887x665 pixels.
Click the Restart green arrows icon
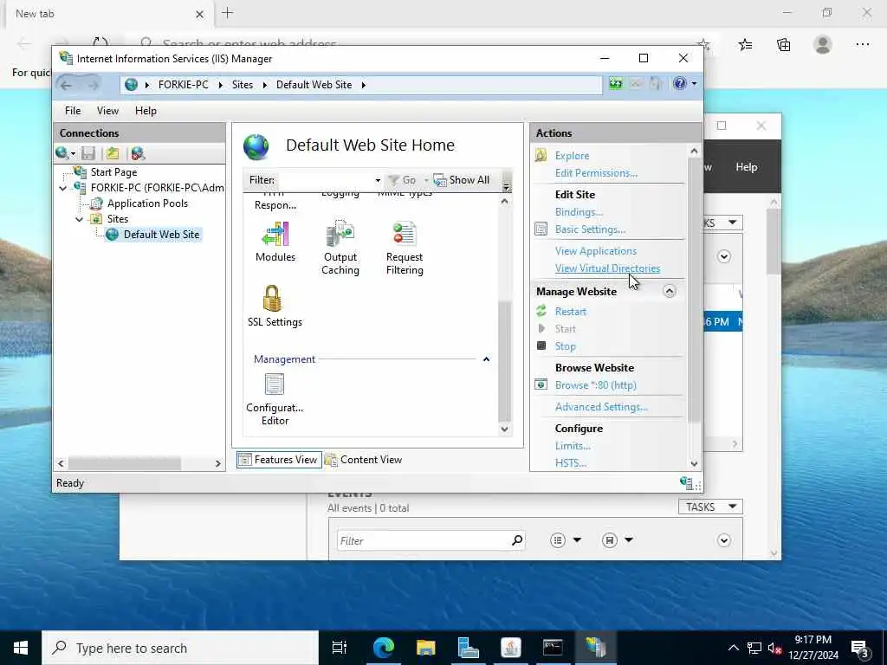[541, 311]
